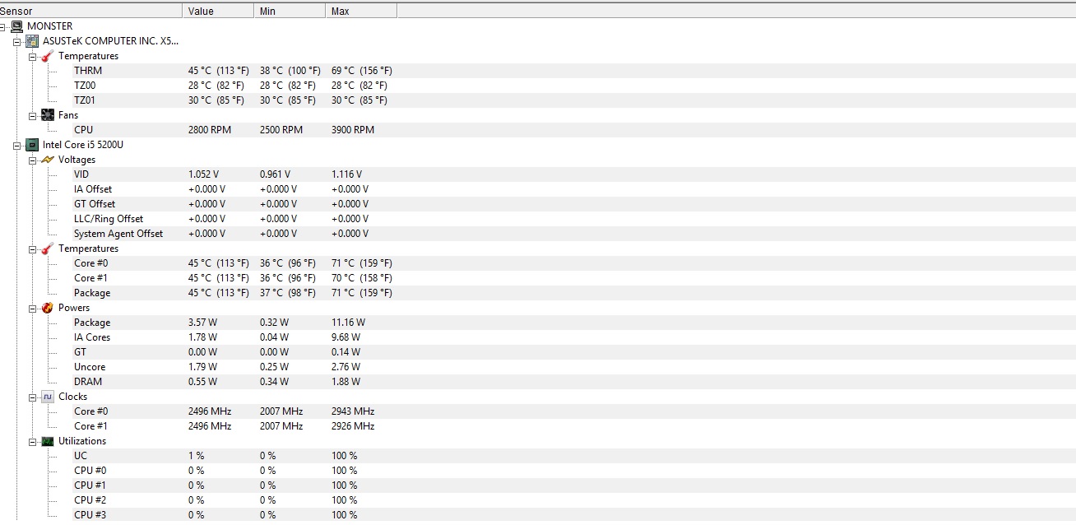Collapse the Intel Core i5 5200U node
The image size is (1076, 525).
coord(17,145)
